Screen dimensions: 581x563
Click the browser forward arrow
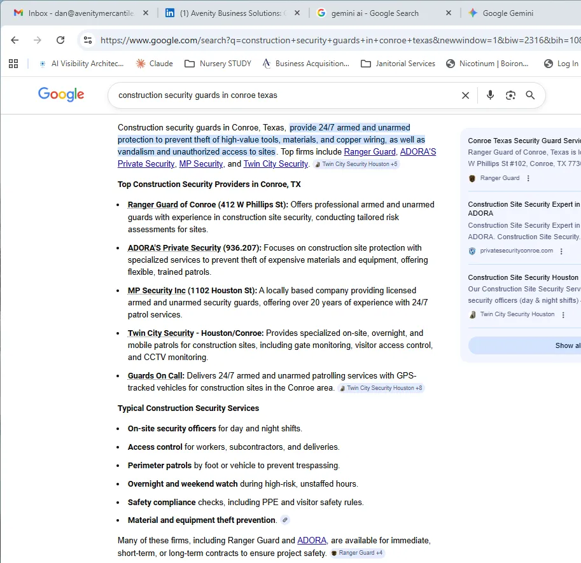[38, 40]
